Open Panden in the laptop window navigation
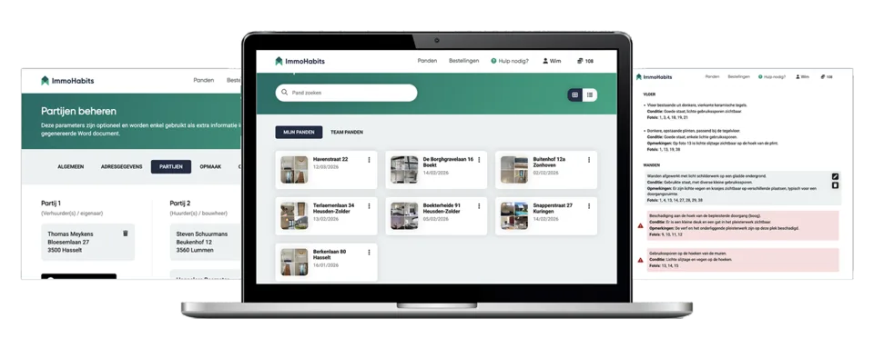Image resolution: width=874 pixels, height=358 pixels. click(x=427, y=61)
